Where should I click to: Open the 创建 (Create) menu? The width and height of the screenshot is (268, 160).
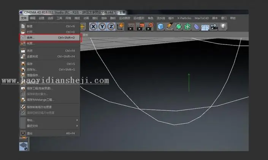click(x=41, y=18)
